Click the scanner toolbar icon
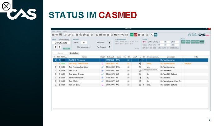Viewport: 224px width, 126px height. pos(73,35)
